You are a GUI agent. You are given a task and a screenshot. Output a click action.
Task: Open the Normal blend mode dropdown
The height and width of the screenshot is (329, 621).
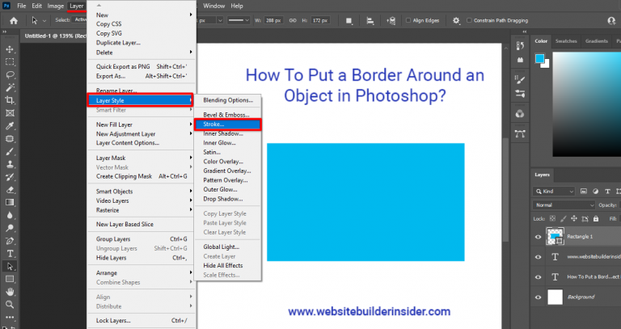point(564,205)
